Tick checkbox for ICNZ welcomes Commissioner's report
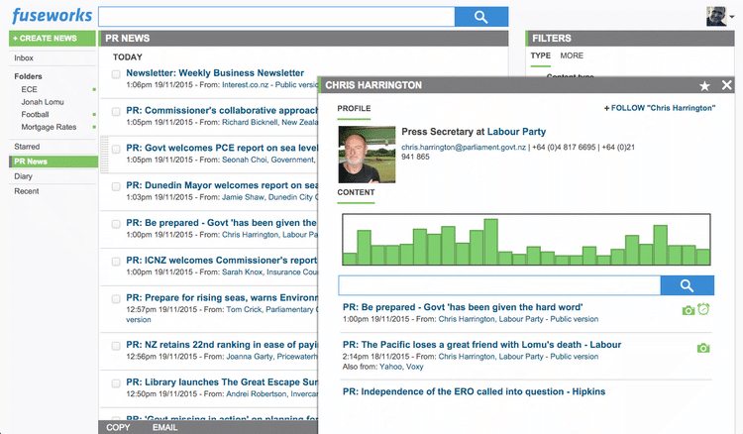Screen dimensions: 743x434 (116, 262)
